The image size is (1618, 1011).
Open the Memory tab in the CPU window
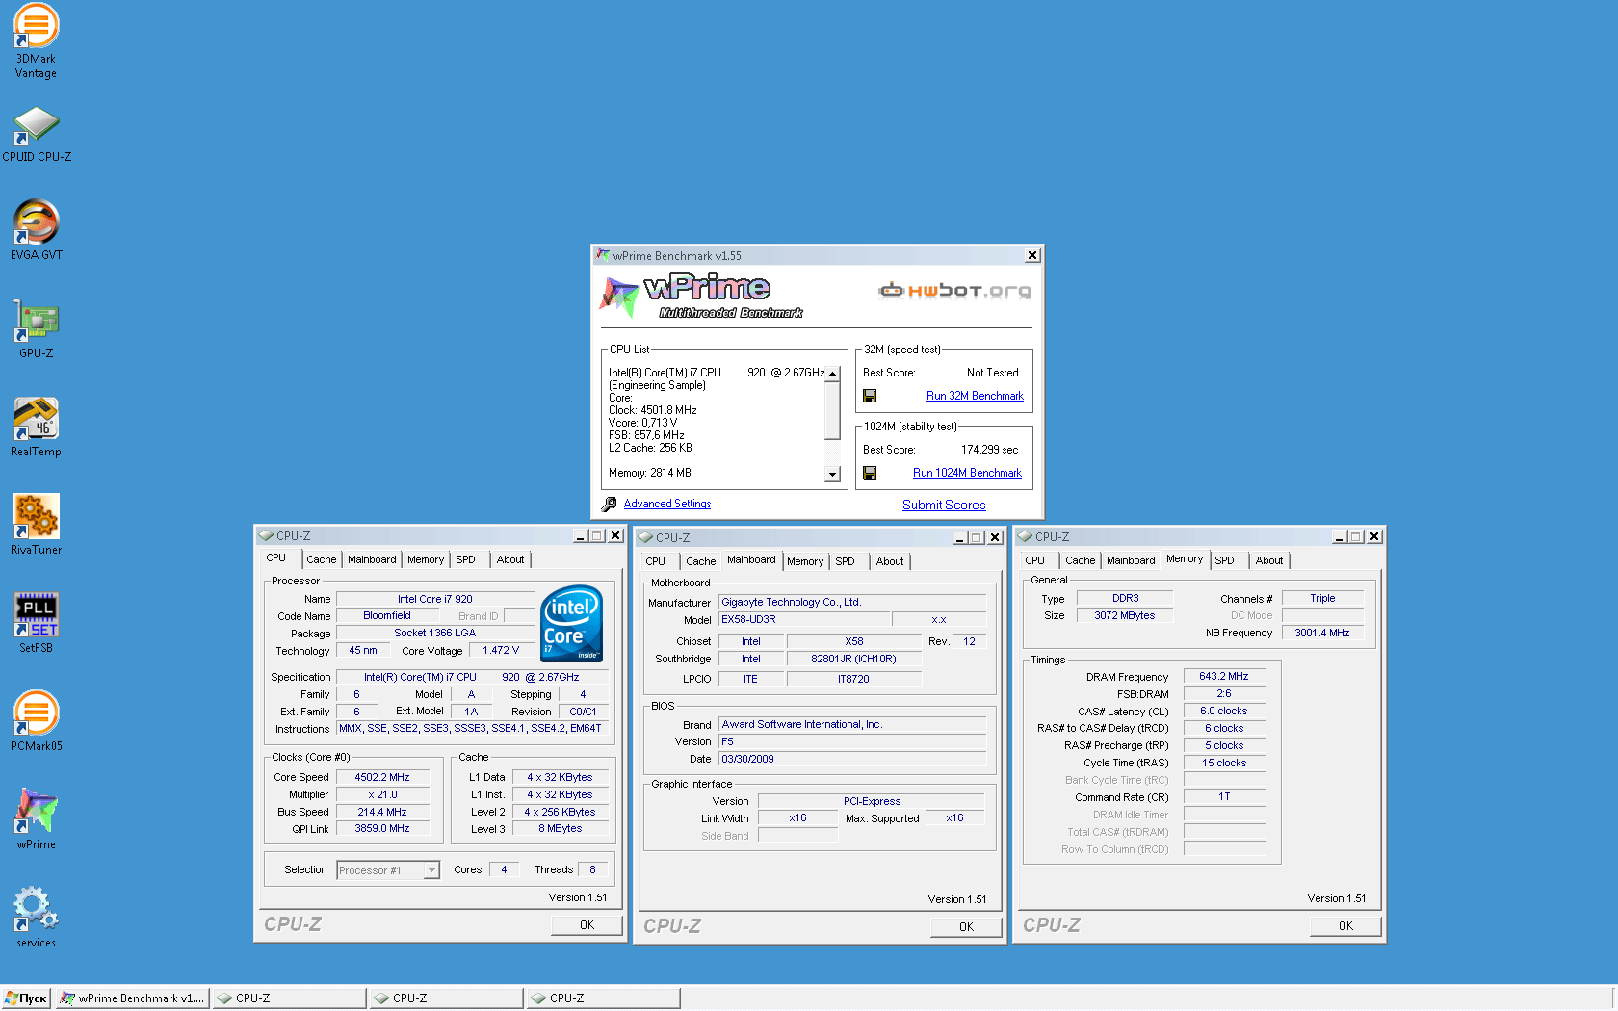(426, 559)
